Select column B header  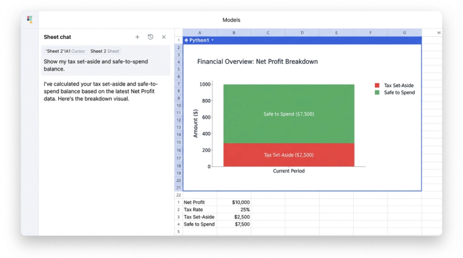coord(234,33)
